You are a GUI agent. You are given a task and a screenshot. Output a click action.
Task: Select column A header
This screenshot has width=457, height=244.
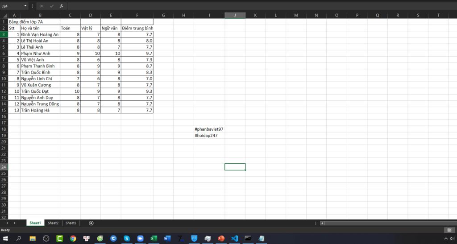(14, 16)
